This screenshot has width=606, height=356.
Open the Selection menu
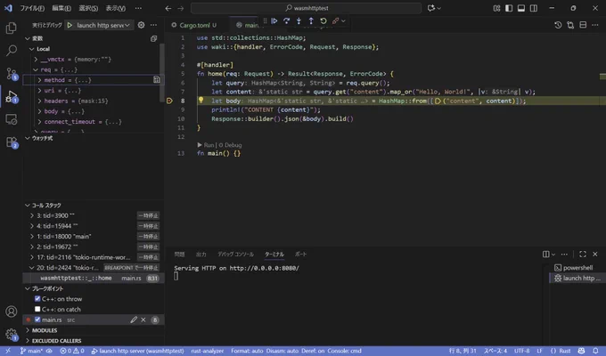(x=88, y=8)
